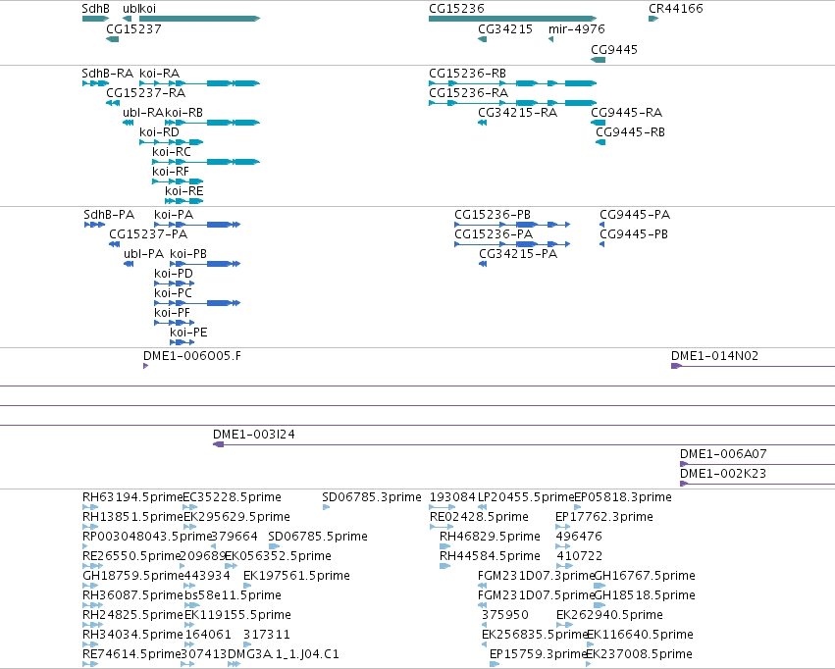Click the RE02428.5prime EST label
Viewport: 835px width, 669px height.
(x=479, y=517)
